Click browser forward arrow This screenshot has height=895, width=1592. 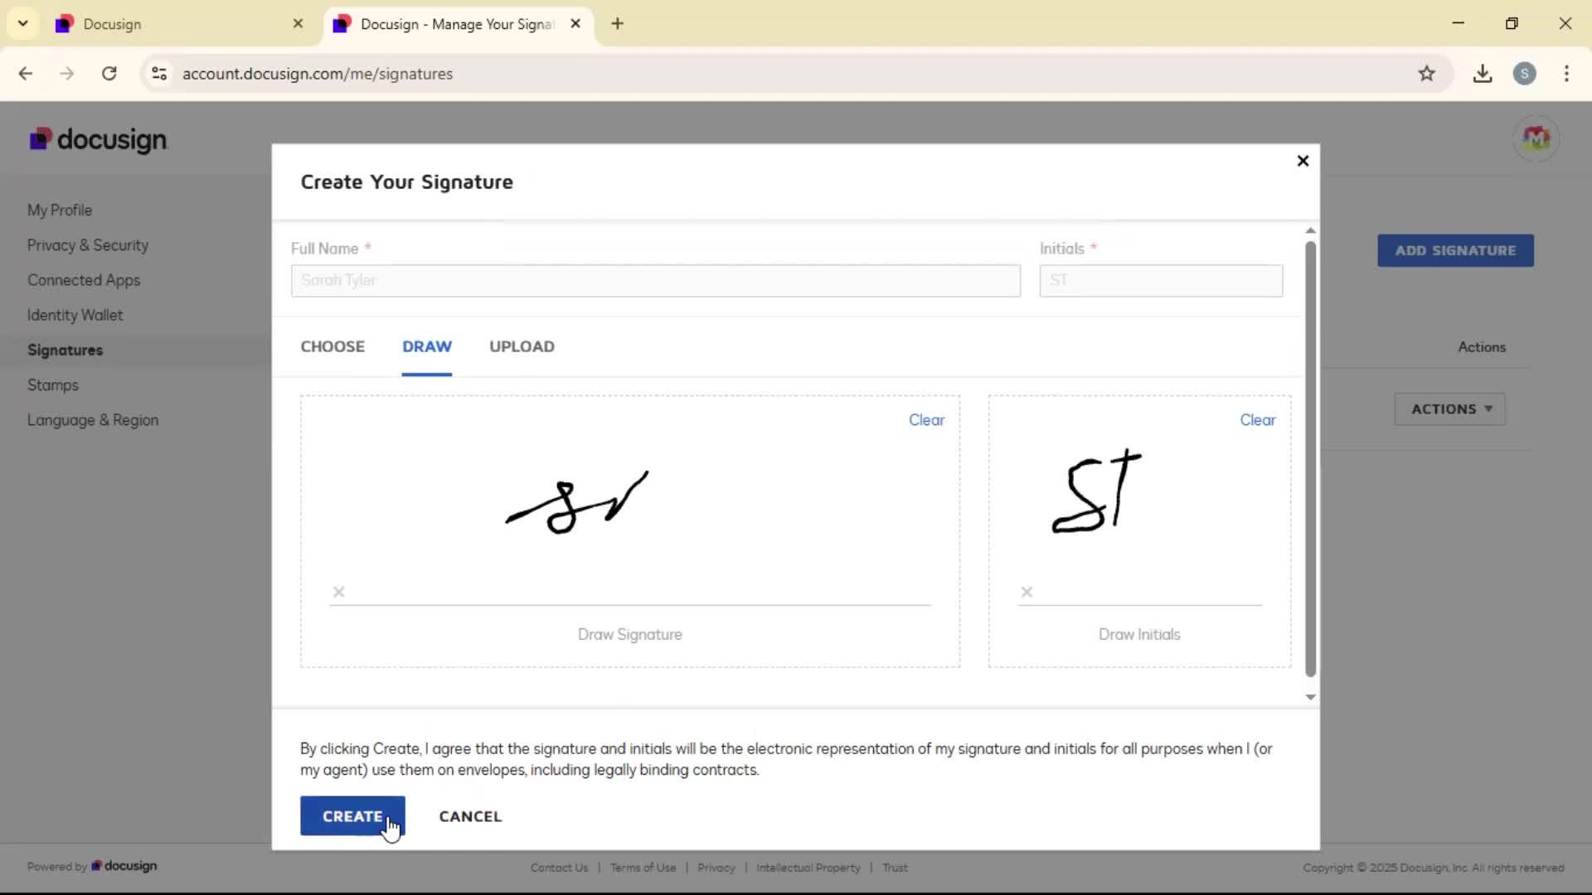coord(67,74)
